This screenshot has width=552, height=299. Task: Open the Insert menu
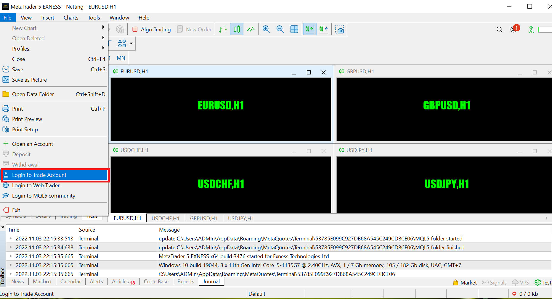pos(48,17)
